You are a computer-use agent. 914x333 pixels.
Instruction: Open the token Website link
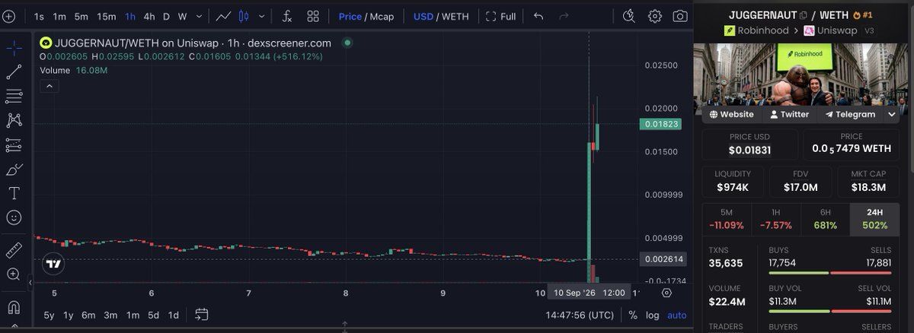pos(731,114)
